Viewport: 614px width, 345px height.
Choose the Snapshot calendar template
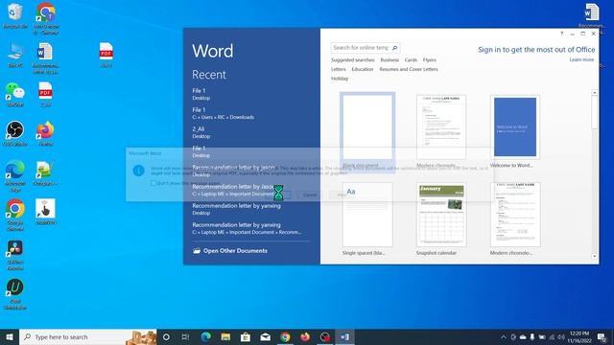(x=441, y=219)
